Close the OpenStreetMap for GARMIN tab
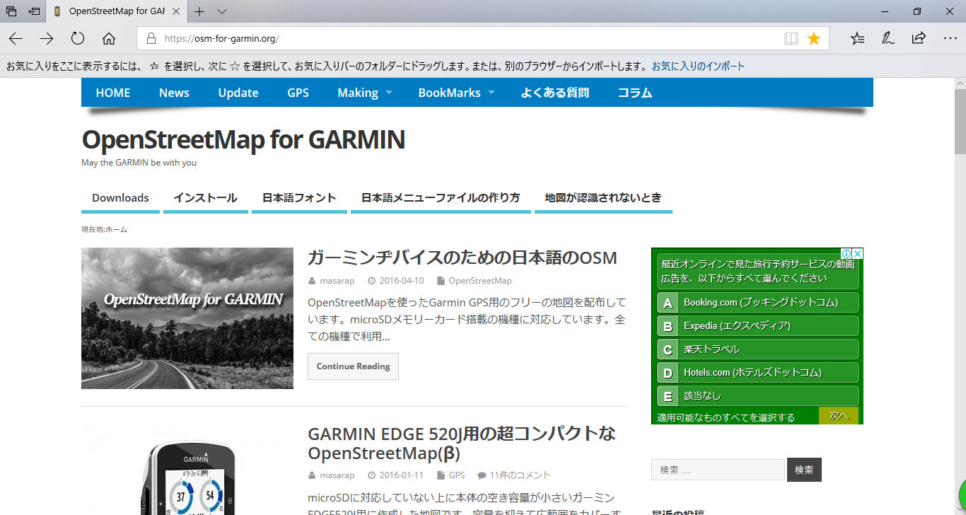The width and height of the screenshot is (966, 515). [x=176, y=11]
